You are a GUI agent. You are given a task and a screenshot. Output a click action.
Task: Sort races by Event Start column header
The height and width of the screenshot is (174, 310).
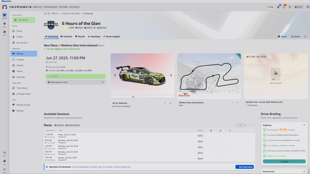pyautogui.click(x=50, y=130)
